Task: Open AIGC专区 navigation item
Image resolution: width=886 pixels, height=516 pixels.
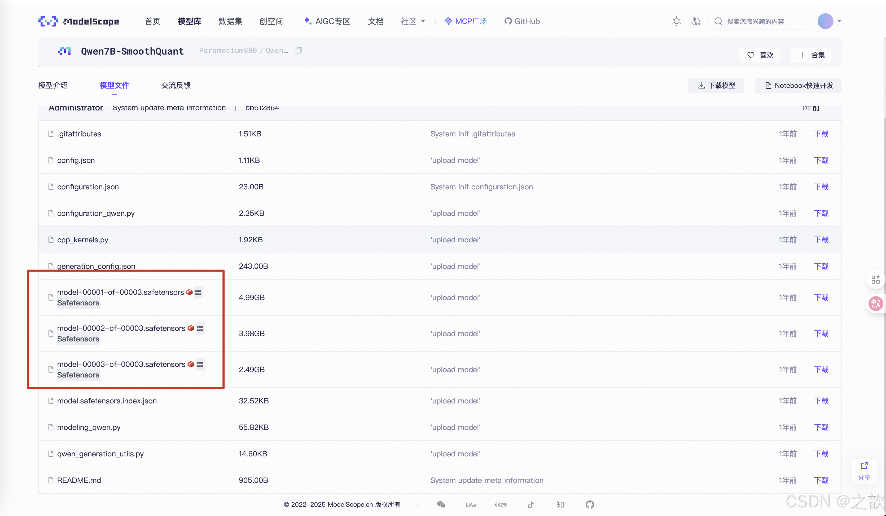Action: [x=327, y=21]
